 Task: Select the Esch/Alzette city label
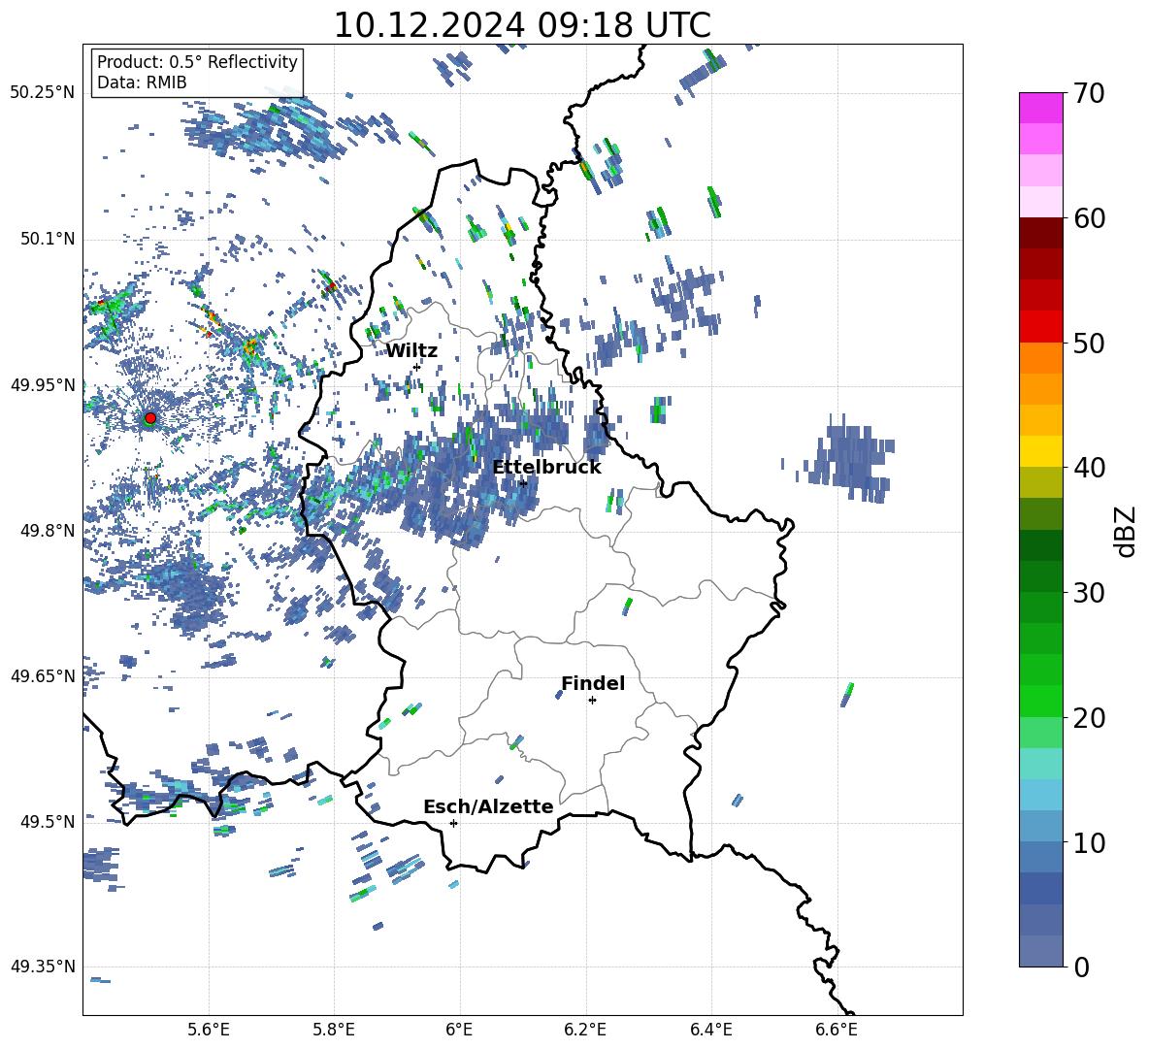(488, 807)
